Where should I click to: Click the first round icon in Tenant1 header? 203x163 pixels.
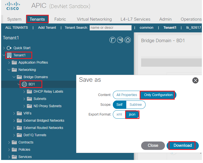(x=112, y=40)
